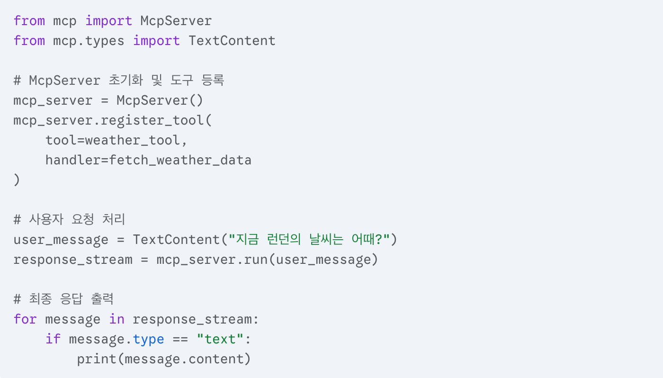663x378 pixels.
Task: Click McpServer in the first import line
Action: [x=176, y=21]
